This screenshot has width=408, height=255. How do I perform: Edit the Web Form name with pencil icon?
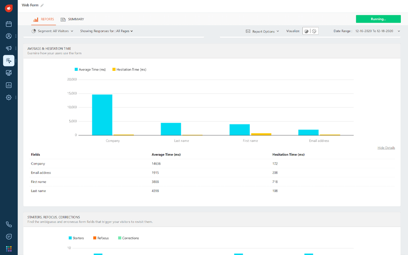tap(42, 6)
